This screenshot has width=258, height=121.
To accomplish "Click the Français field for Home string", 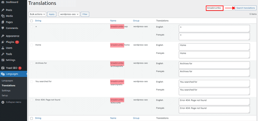I will (x=214, y=55).
